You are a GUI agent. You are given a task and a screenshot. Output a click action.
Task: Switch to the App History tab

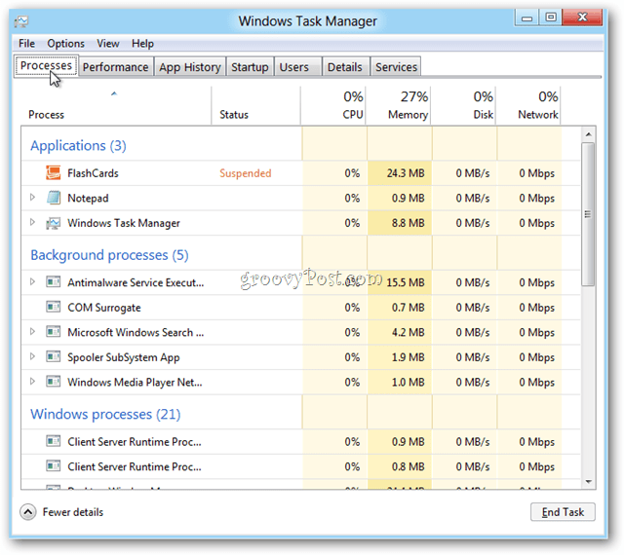click(x=190, y=67)
